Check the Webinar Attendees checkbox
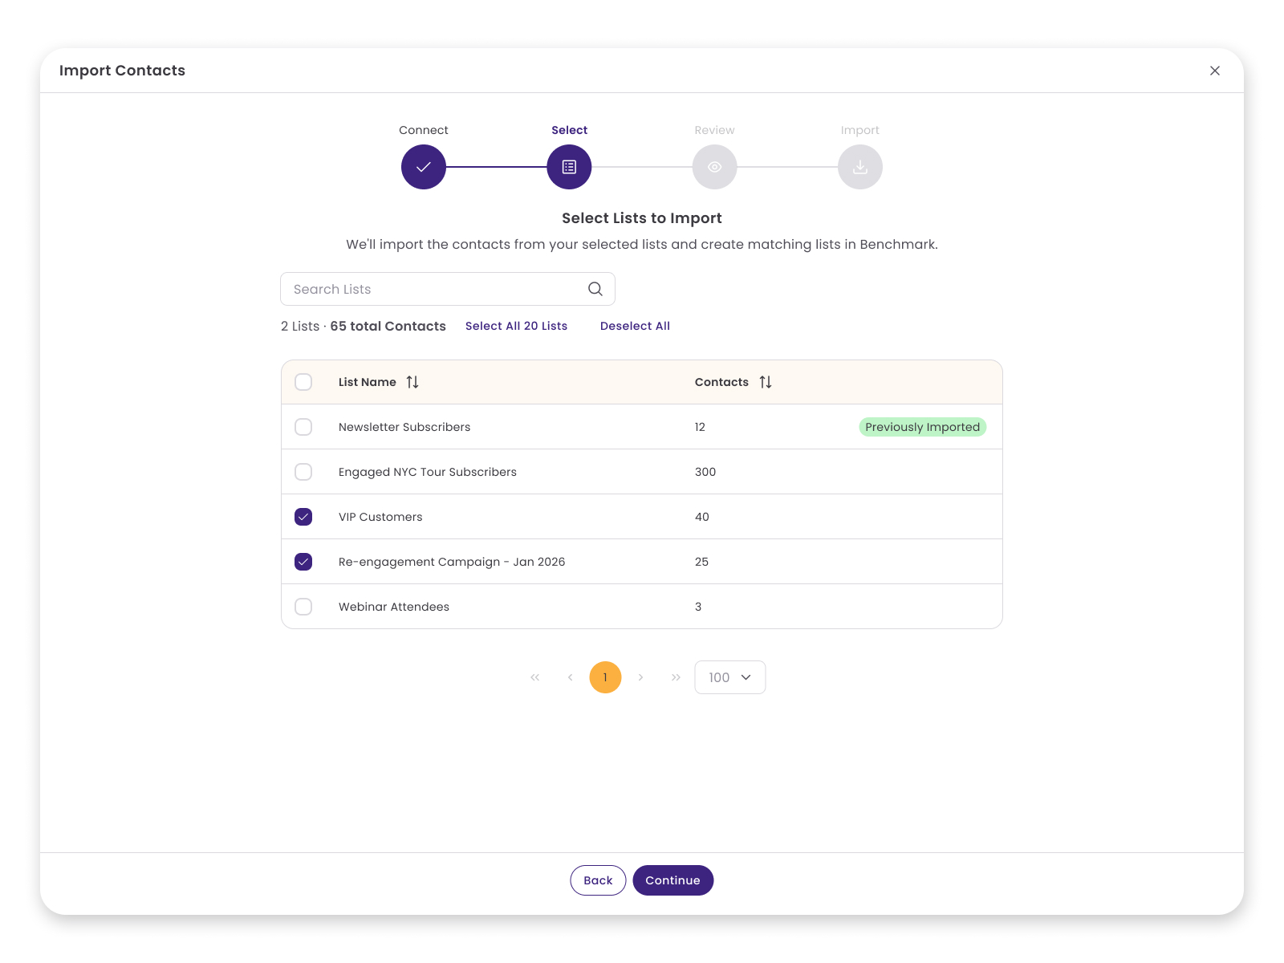1284x963 pixels. pyautogui.click(x=303, y=607)
